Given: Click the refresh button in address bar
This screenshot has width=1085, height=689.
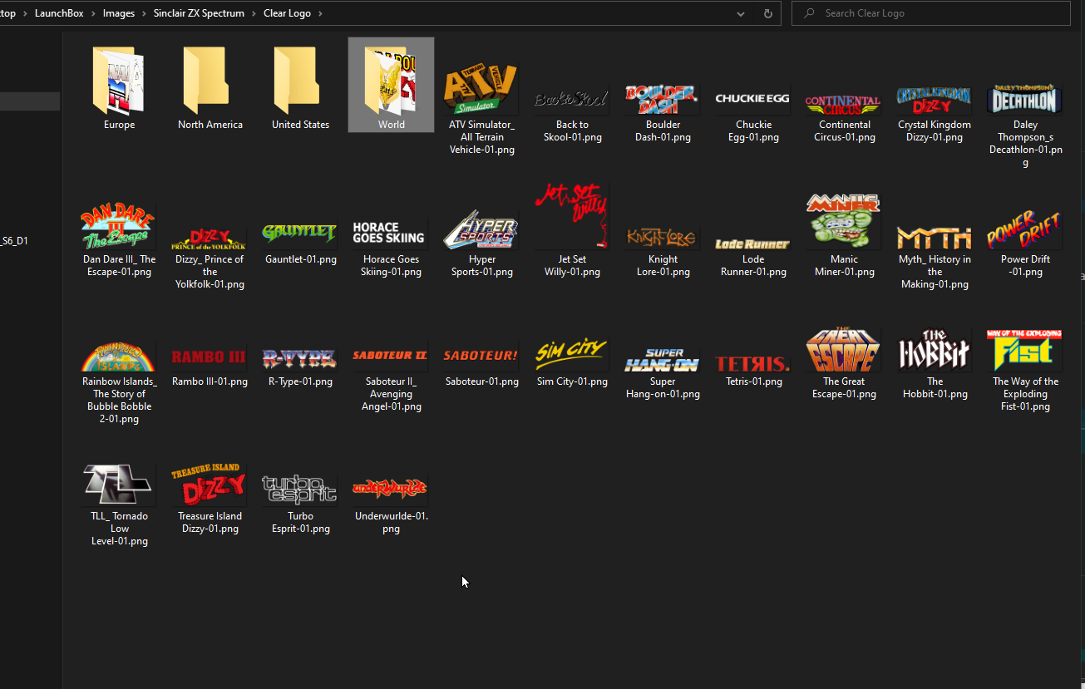Looking at the screenshot, I should coord(767,13).
